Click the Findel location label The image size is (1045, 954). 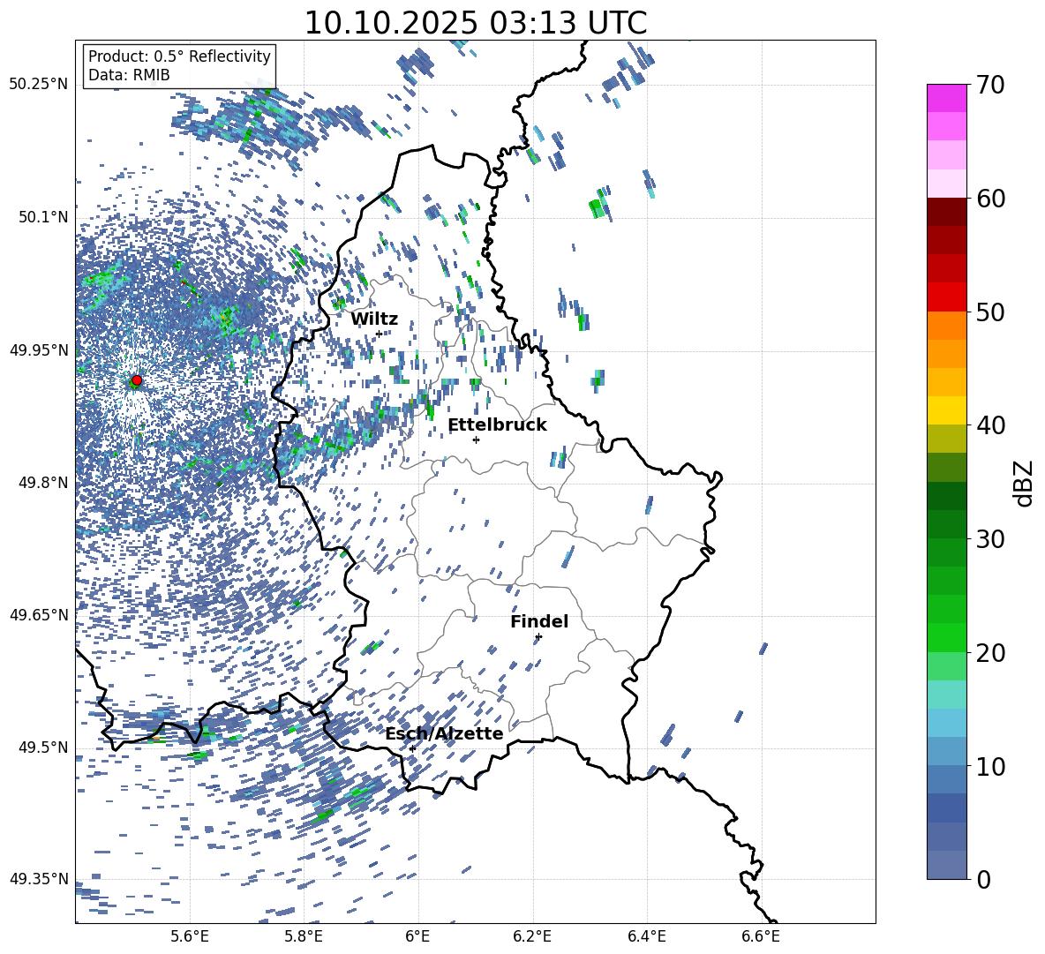(539, 621)
